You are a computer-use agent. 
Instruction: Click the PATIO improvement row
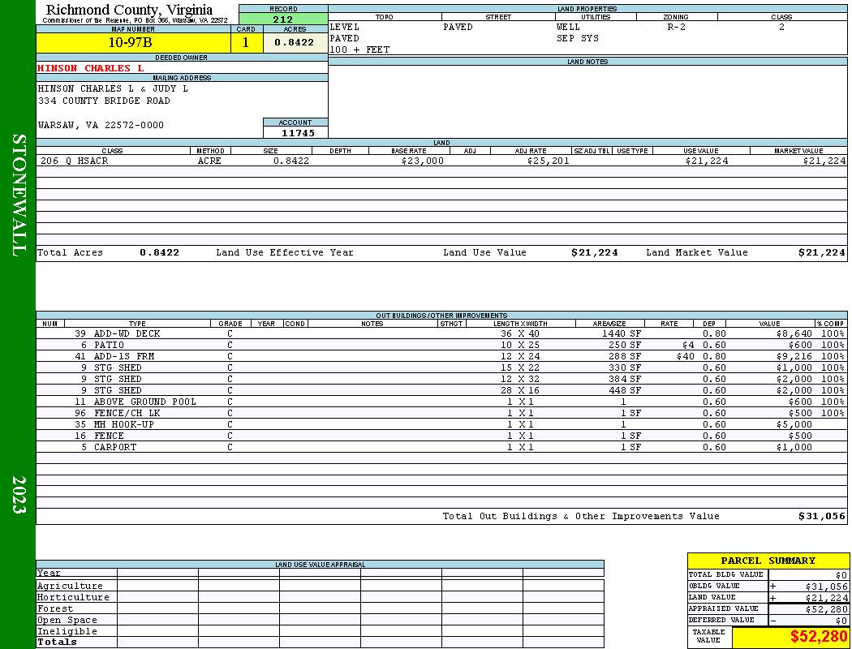(441, 345)
